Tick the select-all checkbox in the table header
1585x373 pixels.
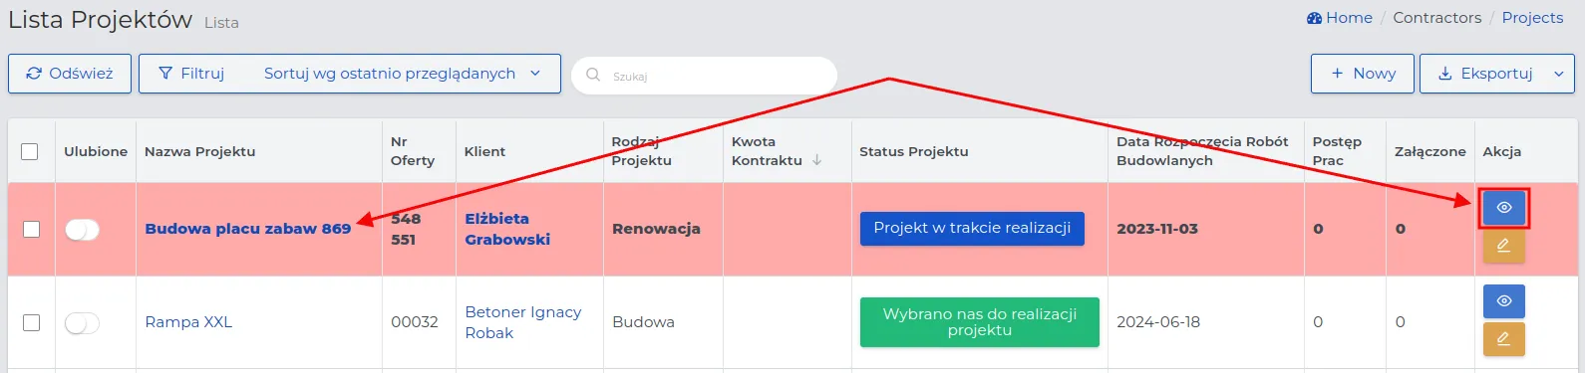[x=30, y=151]
